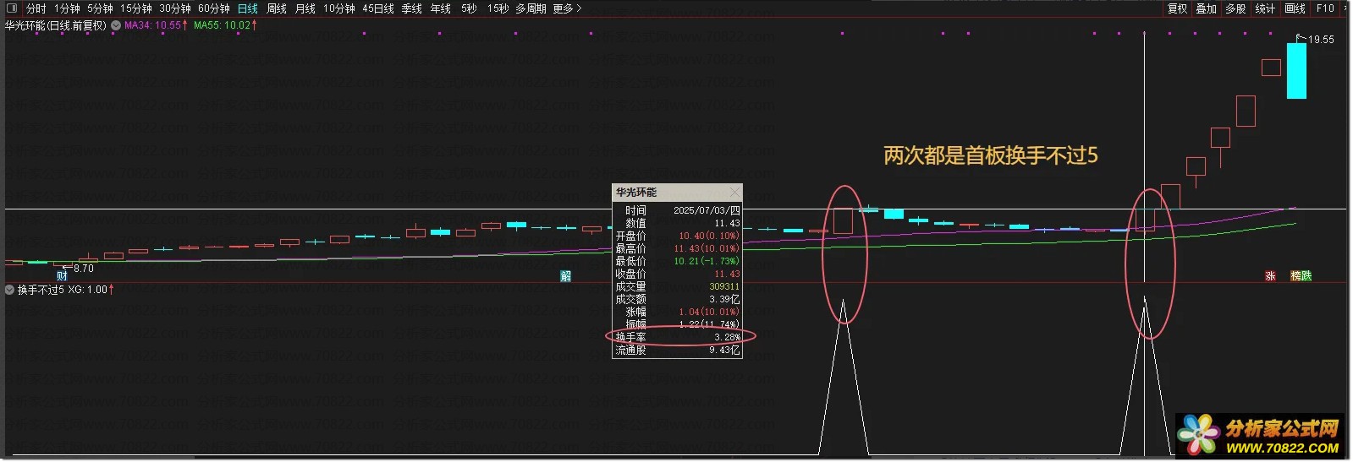The image size is (1353, 462).
Task: Select the 1分钟 period
Action: [67, 8]
